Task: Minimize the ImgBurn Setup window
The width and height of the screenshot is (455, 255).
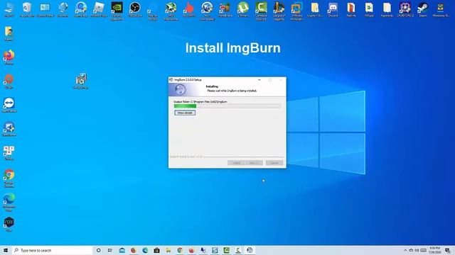Action: [x=259, y=80]
